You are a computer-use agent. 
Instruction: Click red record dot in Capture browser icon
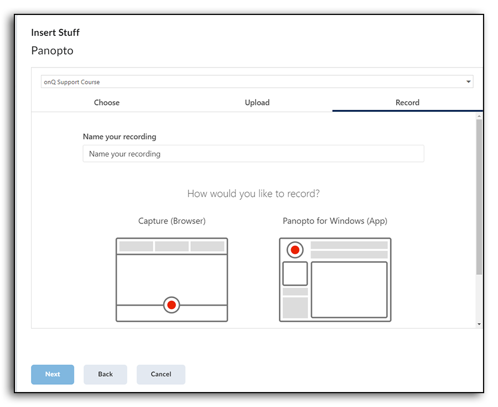point(172,305)
